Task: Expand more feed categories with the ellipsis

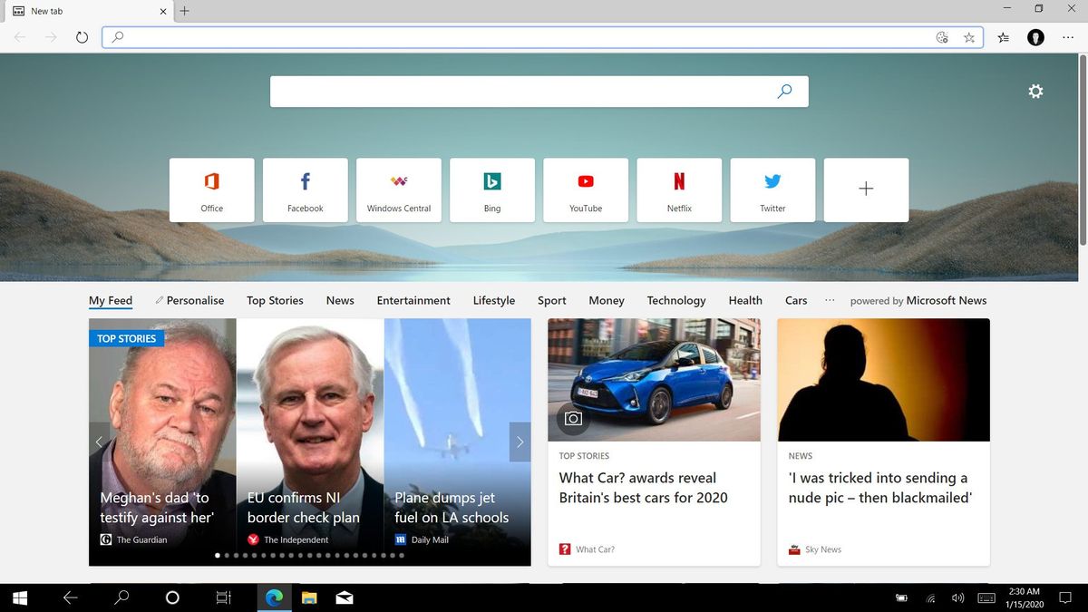Action: 829,300
